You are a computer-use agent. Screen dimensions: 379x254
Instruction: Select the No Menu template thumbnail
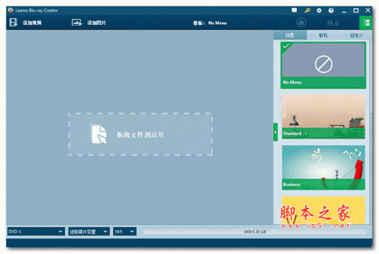point(323,65)
